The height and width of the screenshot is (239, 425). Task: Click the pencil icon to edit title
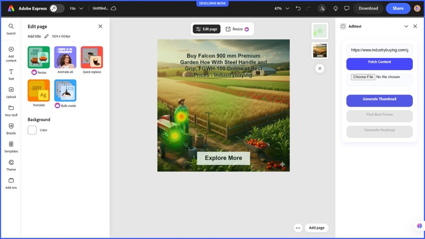(x=46, y=36)
